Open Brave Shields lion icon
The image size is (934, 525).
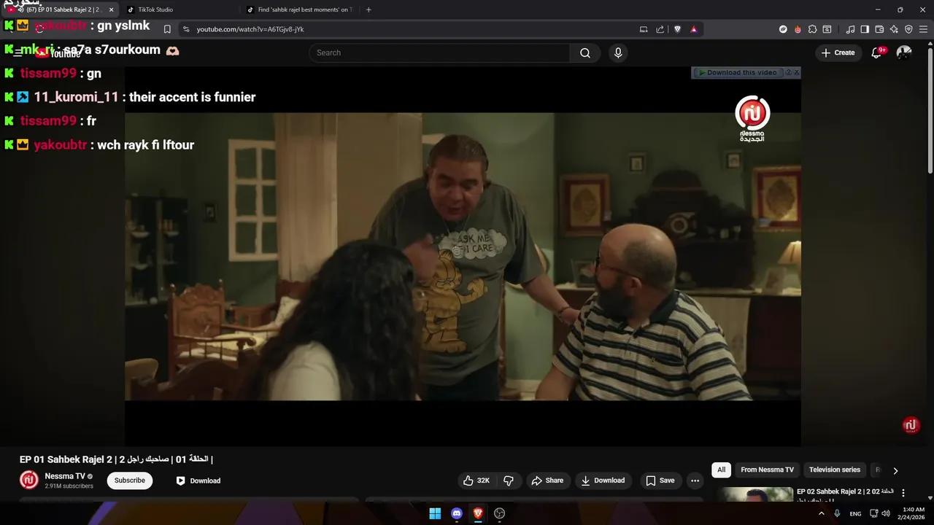click(677, 29)
